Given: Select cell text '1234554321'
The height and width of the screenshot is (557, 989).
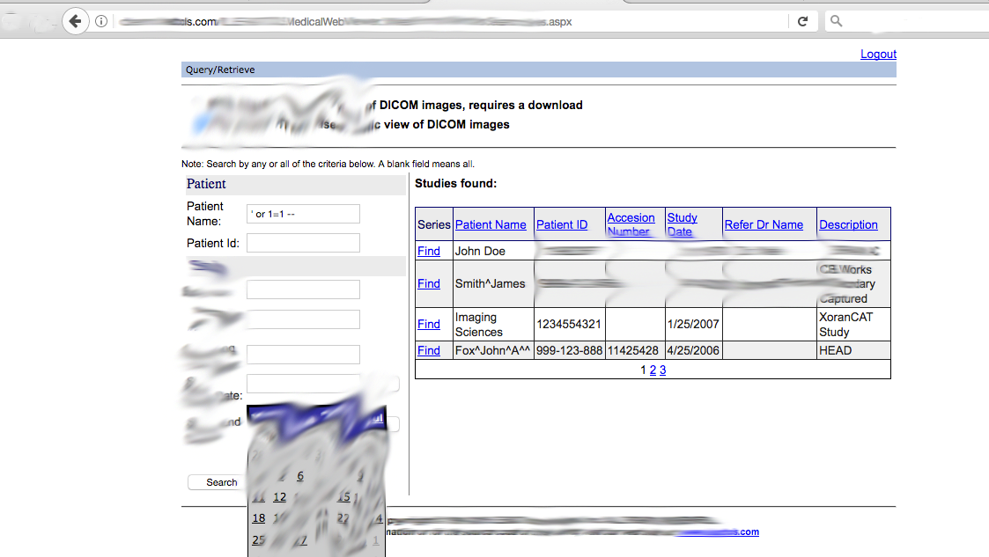Looking at the screenshot, I should coord(568,325).
